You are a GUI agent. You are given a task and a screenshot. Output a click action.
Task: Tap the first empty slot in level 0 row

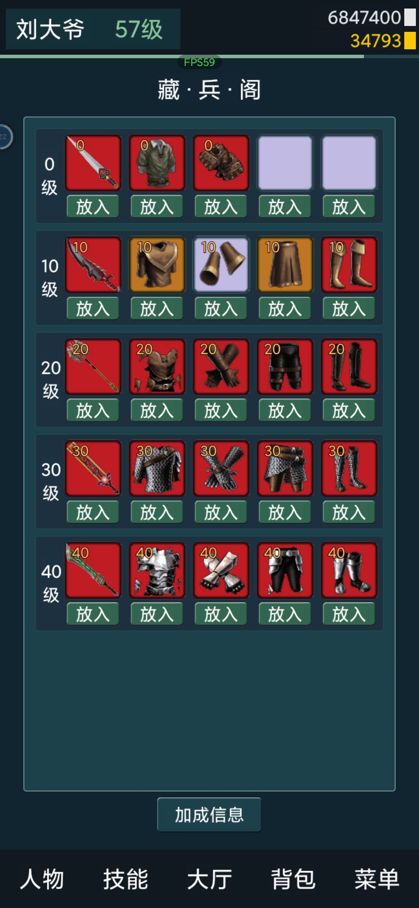[x=285, y=163]
